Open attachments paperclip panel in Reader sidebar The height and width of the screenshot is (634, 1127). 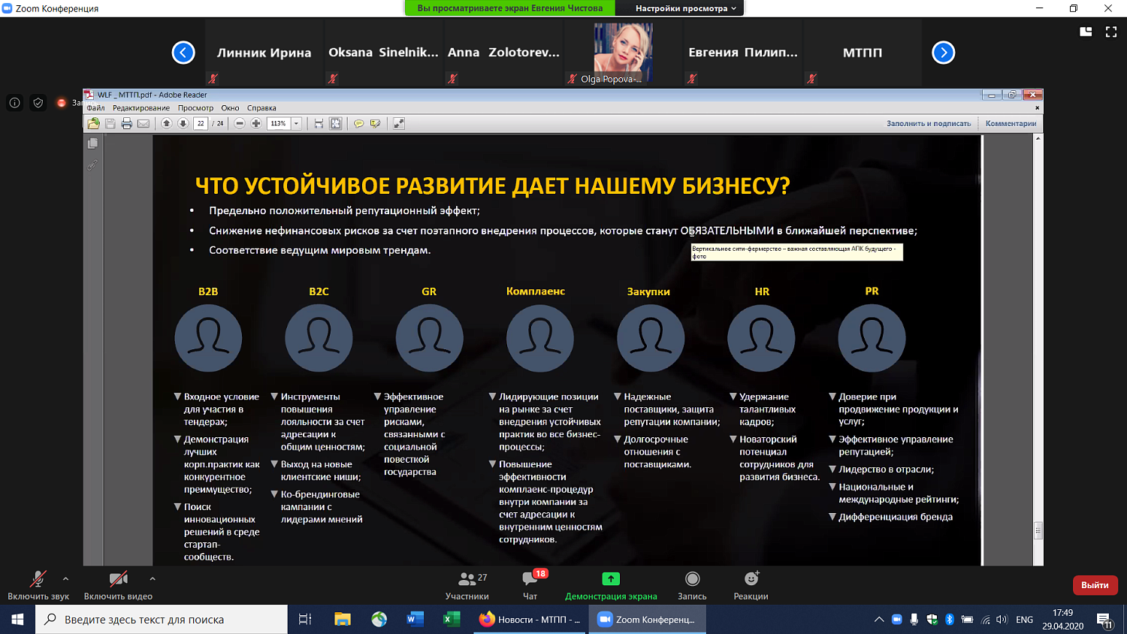pos(92,165)
